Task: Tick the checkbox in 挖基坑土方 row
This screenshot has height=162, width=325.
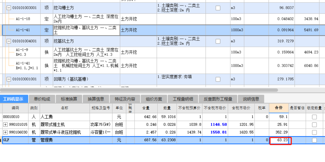Action: coord(218,41)
